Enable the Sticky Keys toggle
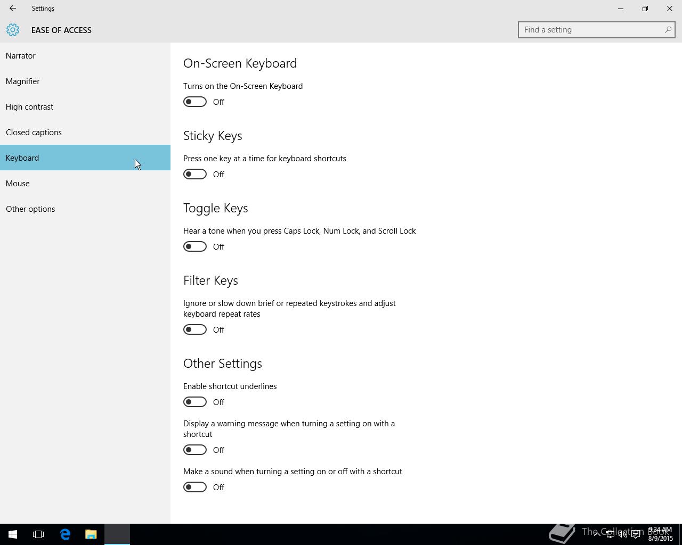The width and height of the screenshot is (682, 545). click(x=195, y=174)
